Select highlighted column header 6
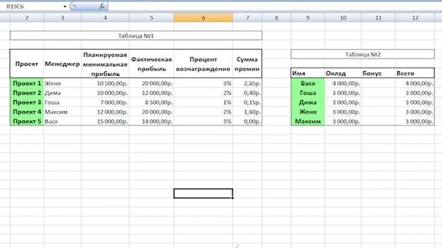 click(203, 18)
